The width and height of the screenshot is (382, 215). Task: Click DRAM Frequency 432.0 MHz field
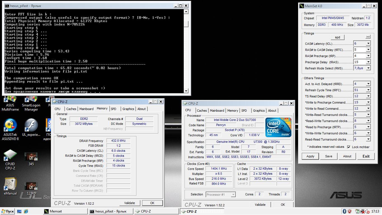pos(119,141)
